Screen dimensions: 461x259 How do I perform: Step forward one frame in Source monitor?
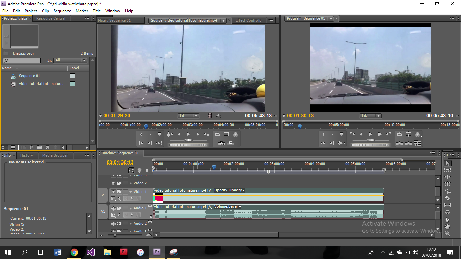197,134
